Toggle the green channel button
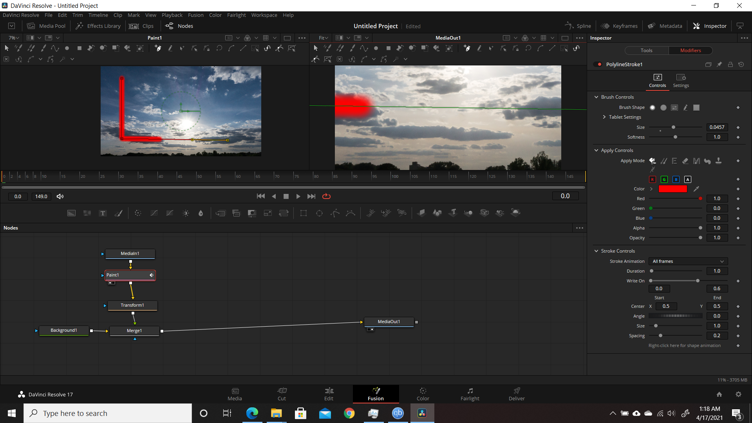Screen dimensions: 752x423 (x=664, y=179)
